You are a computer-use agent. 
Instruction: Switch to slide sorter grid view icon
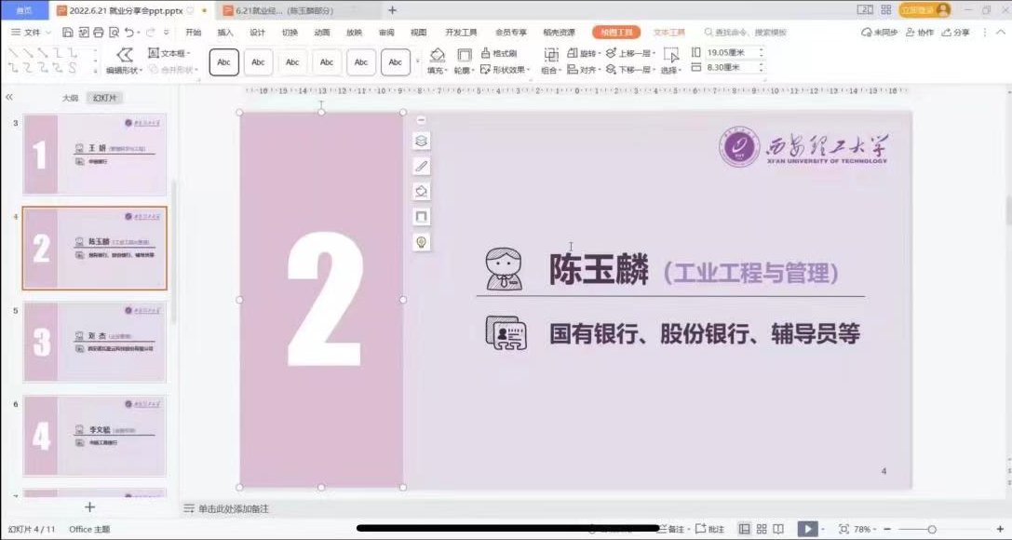coord(762,529)
